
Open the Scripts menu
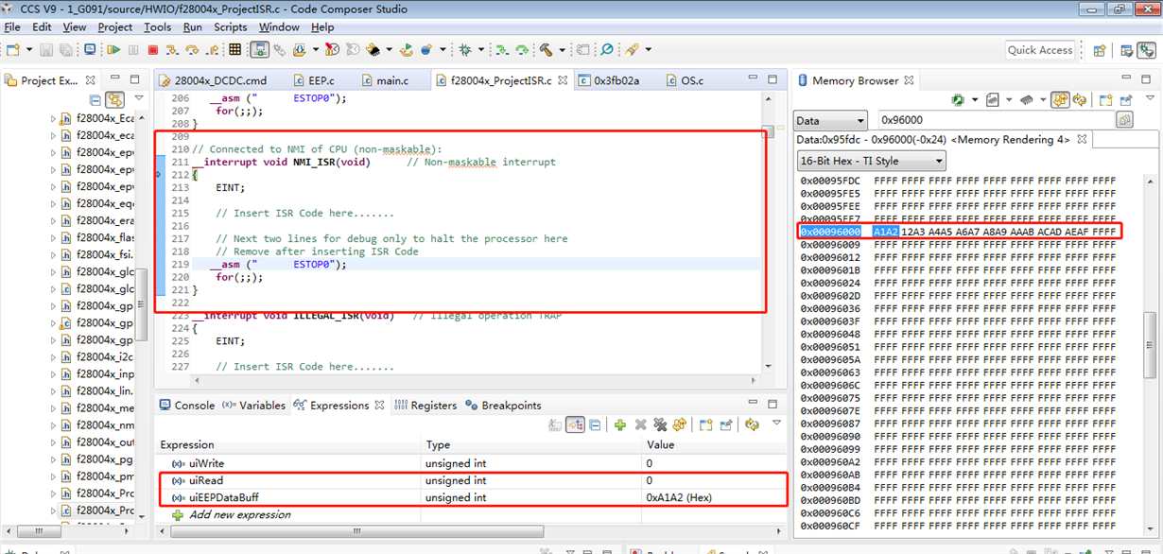click(230, 27)
